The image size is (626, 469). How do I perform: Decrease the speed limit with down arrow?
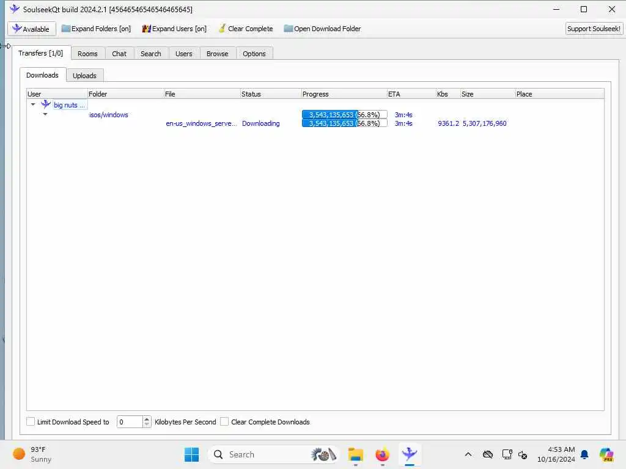[147, 425]
